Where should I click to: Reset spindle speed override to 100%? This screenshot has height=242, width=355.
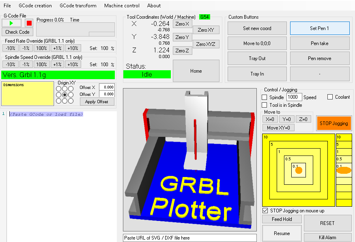(x=41, y=64)
